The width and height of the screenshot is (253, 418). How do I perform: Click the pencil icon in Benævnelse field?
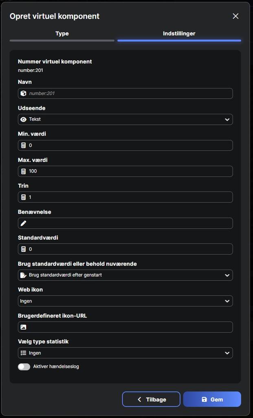click(23, 223)
